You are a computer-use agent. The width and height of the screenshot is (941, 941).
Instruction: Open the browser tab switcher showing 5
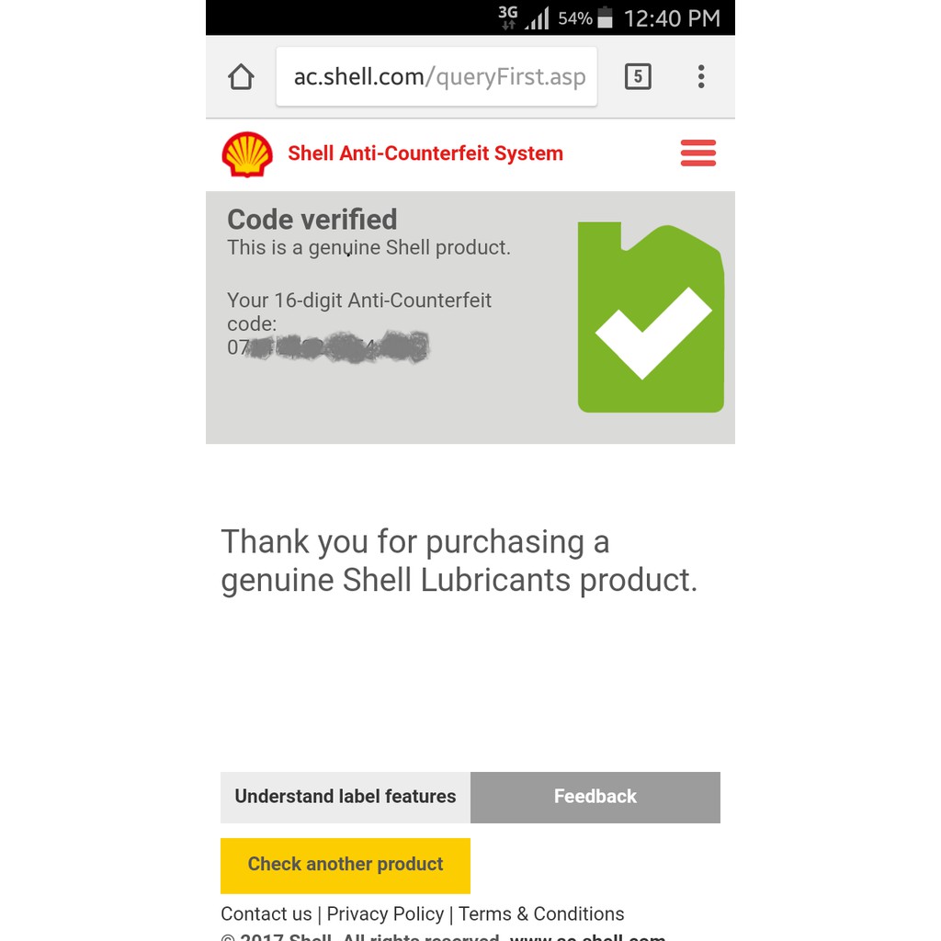pyautogui.click(x=638, y=77)
